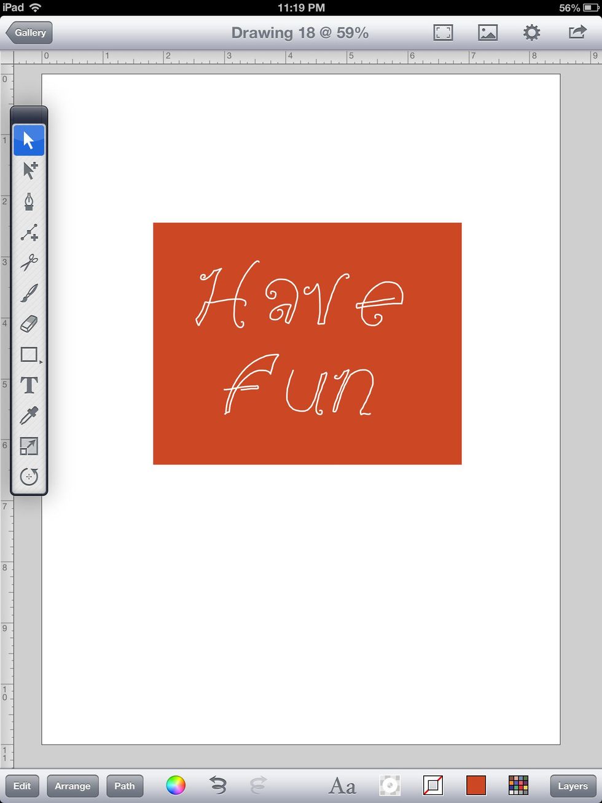Image resolution: width=602 pixels, height=803 pixels.
Task: Select the Add Anchor Point tool
Action: (x=29, y=232)
